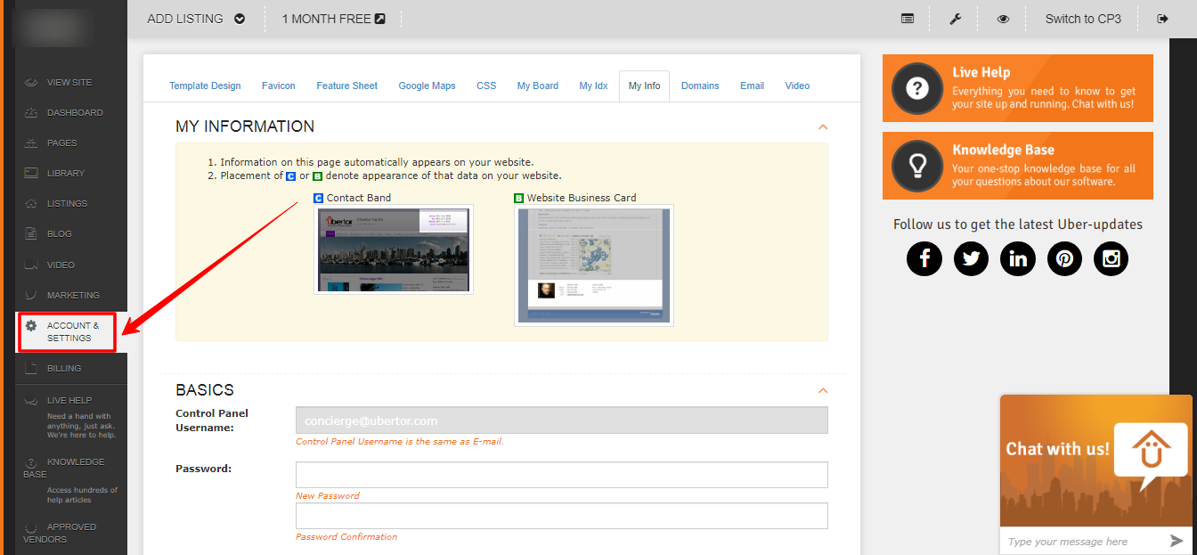The width and height of the screenshot is (1197, 555).
Task: Collapse the My Information section
Action: coord(823,127)
